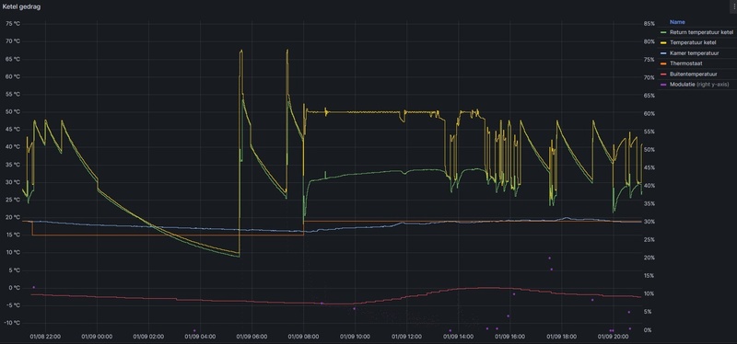Click the 'Ketel gedrag' panel title

(21, 7)
